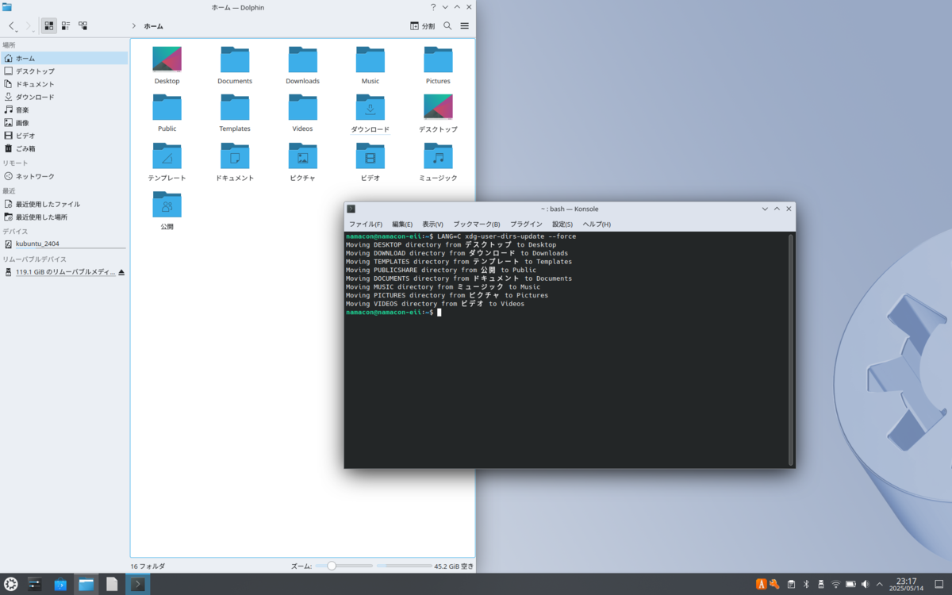The width and height of the screenshot is (952, 595).
Task: Open 最近使用した場所 in the sidebar
Action: [x=64, y=217]
